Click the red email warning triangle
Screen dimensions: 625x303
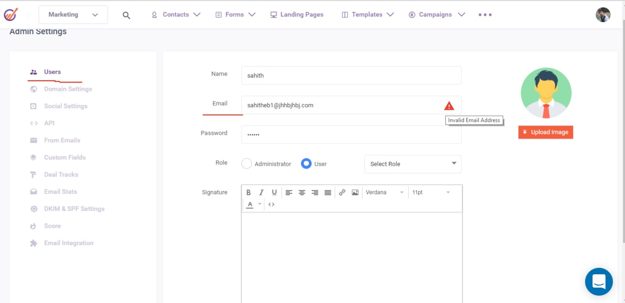tap(449, 106)
